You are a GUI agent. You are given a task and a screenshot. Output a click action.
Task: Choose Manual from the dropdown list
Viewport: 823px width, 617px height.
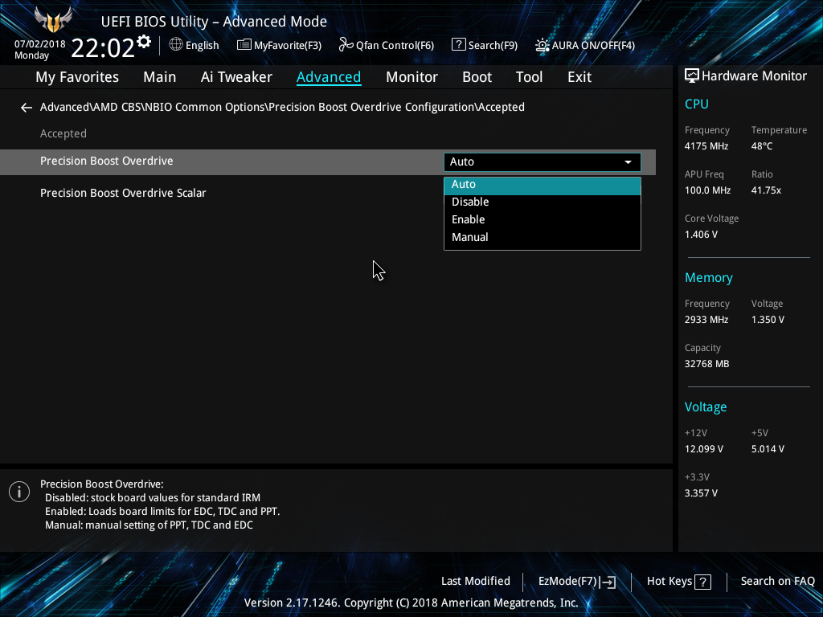543,237
